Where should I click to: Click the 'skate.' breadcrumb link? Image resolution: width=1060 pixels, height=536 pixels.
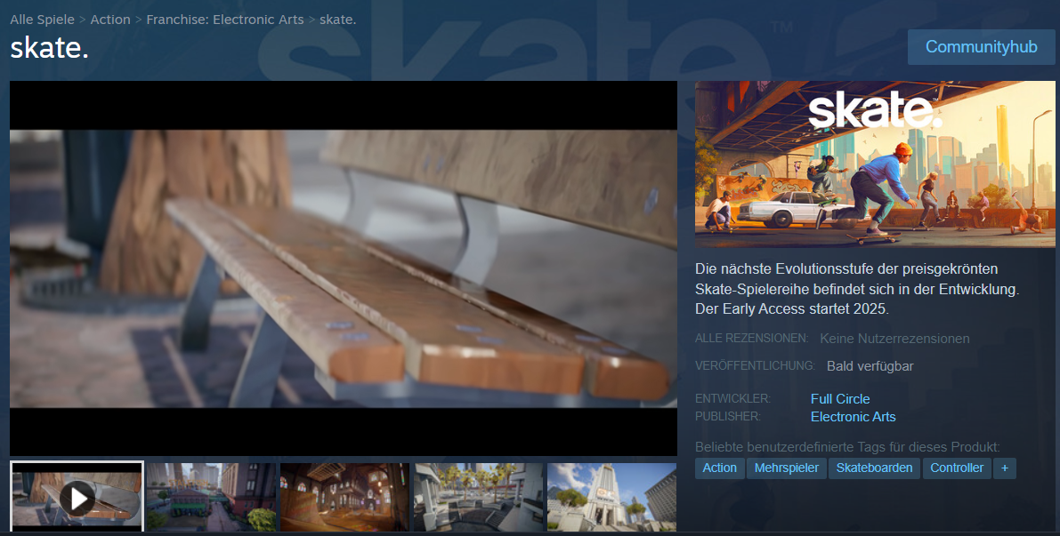[337, 20]
